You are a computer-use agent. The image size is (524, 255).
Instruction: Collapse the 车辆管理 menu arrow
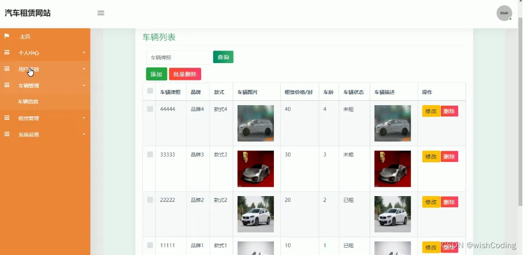point(84,85)
